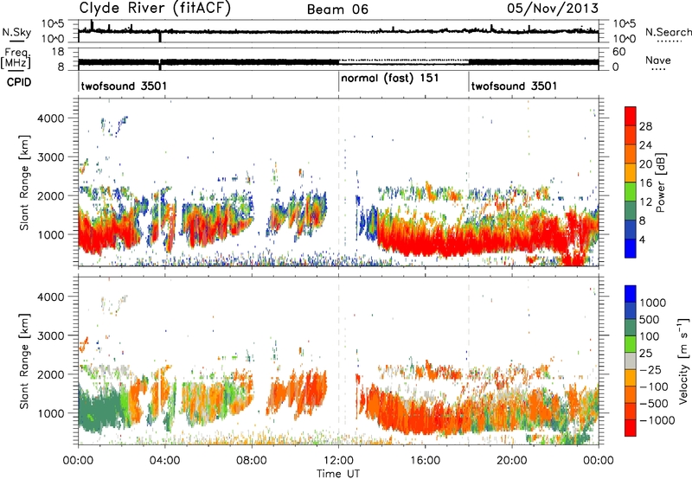Click the '-1000' tick on the velocity scale

(657, 420)
